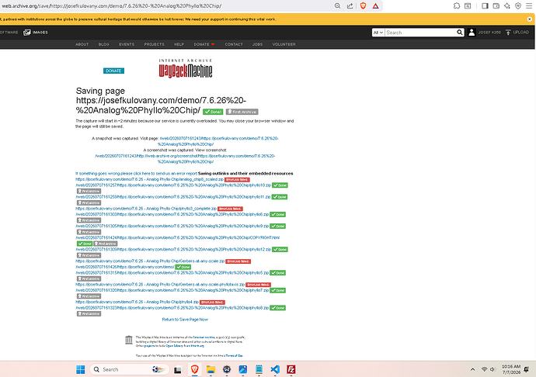Open the taskbar clock and date

coord(511,369)
